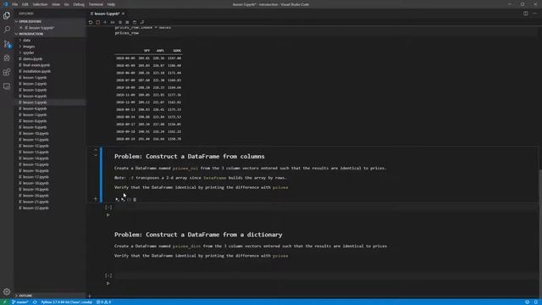
Task: Add a cell with plus at notebook bottom
Action: [x=90, y=296]
